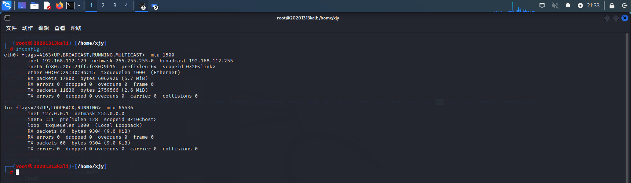Viewport: 631px width, 183px height.
Task: Open the Kali applications menu
Action: (x=7, y=6)
